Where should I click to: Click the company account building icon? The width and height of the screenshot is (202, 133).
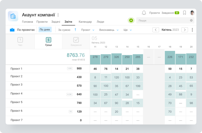(13, 16)
